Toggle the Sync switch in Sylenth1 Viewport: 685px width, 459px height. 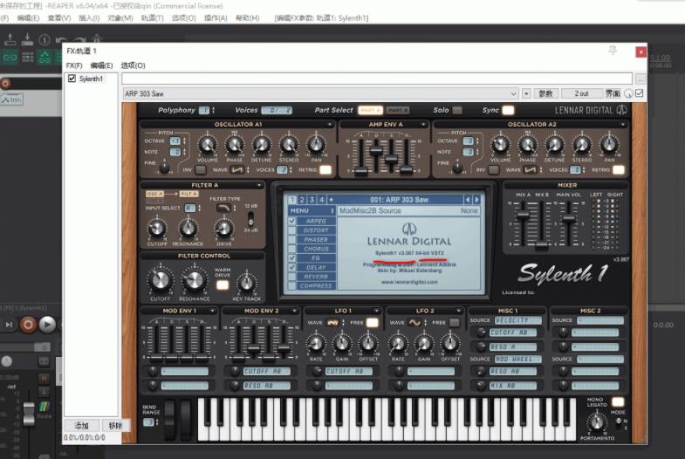508,110
